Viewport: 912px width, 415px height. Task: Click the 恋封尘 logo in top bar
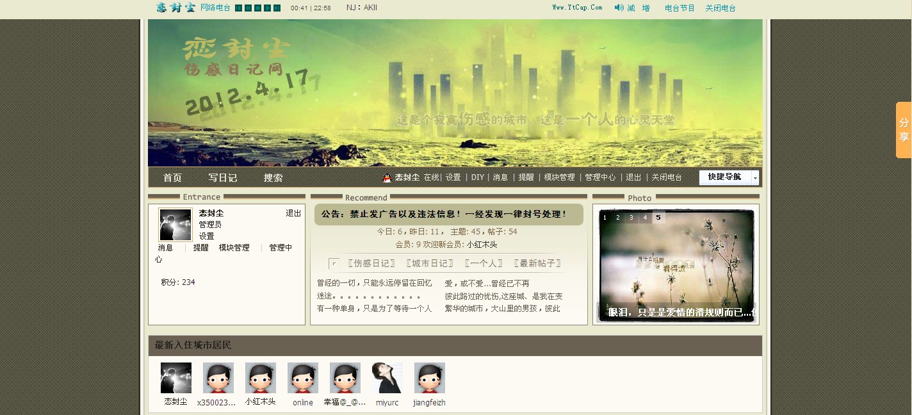(175, 8)
